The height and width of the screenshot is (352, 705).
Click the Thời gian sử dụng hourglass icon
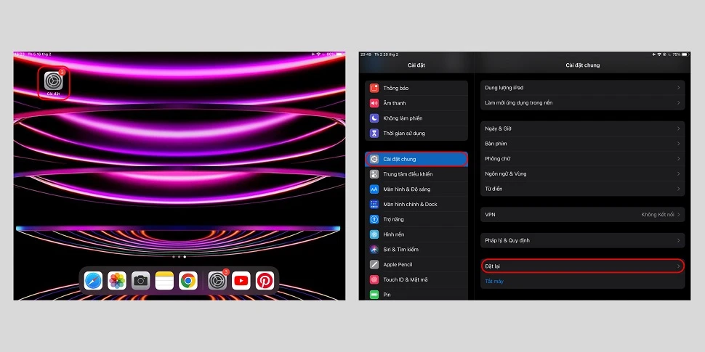374,134
